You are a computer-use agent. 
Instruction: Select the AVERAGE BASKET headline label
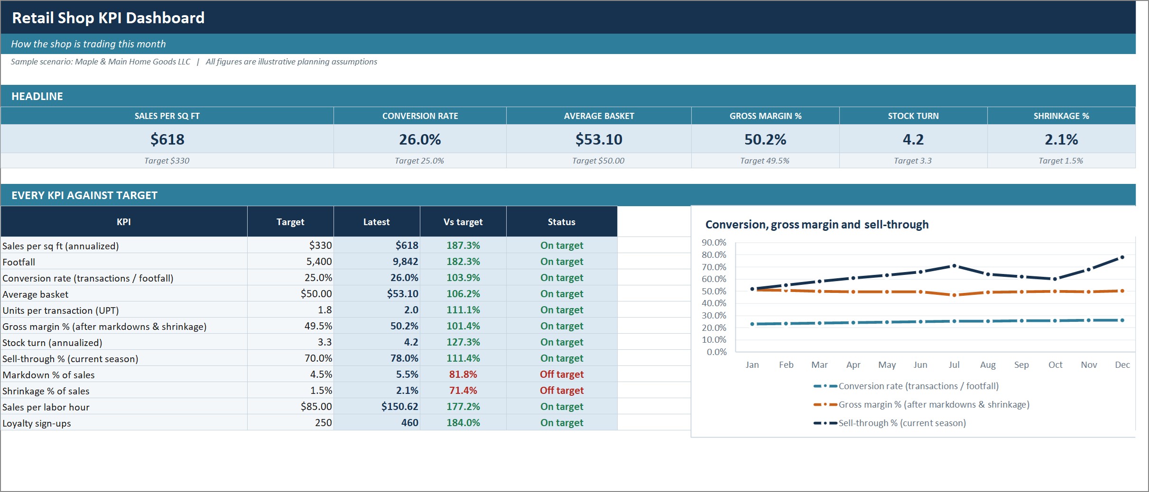click(599, 116)
